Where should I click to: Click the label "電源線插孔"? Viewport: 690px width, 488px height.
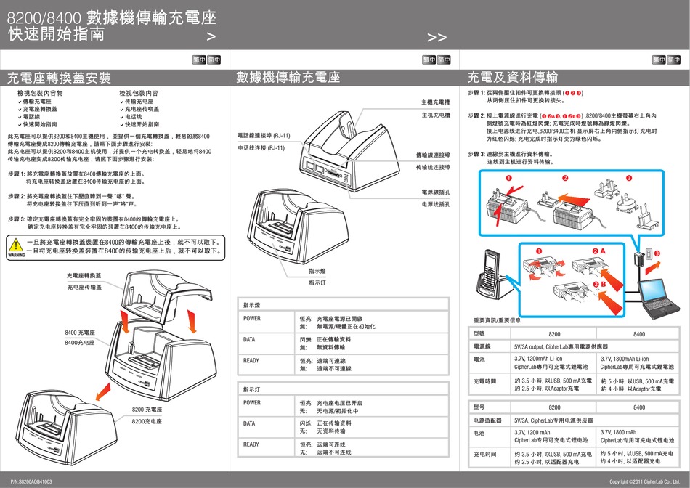coord(436,192)
